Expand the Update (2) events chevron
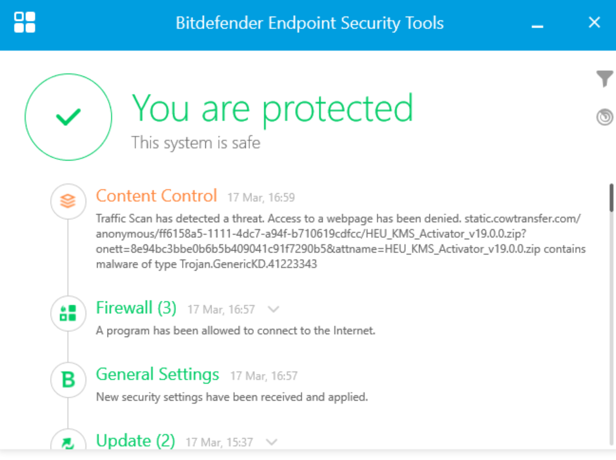Image resolution: width=616 pixels, height=460 pixels. tap(273, 442)
